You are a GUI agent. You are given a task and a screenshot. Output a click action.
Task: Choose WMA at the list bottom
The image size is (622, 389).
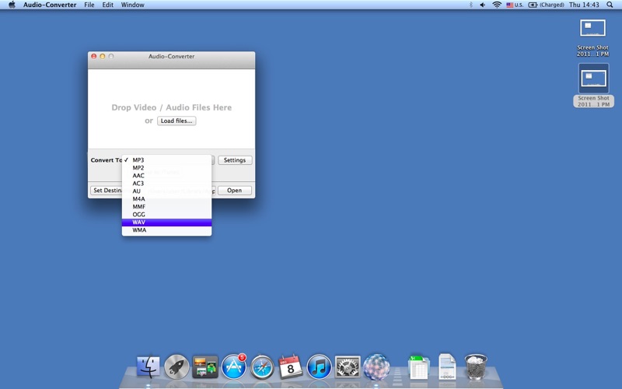click(x=166, y=230)
